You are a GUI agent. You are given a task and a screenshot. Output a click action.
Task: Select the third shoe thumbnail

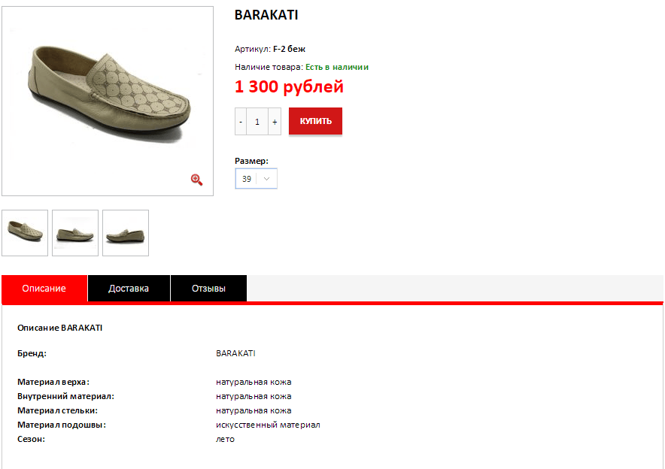pos(126,233)
